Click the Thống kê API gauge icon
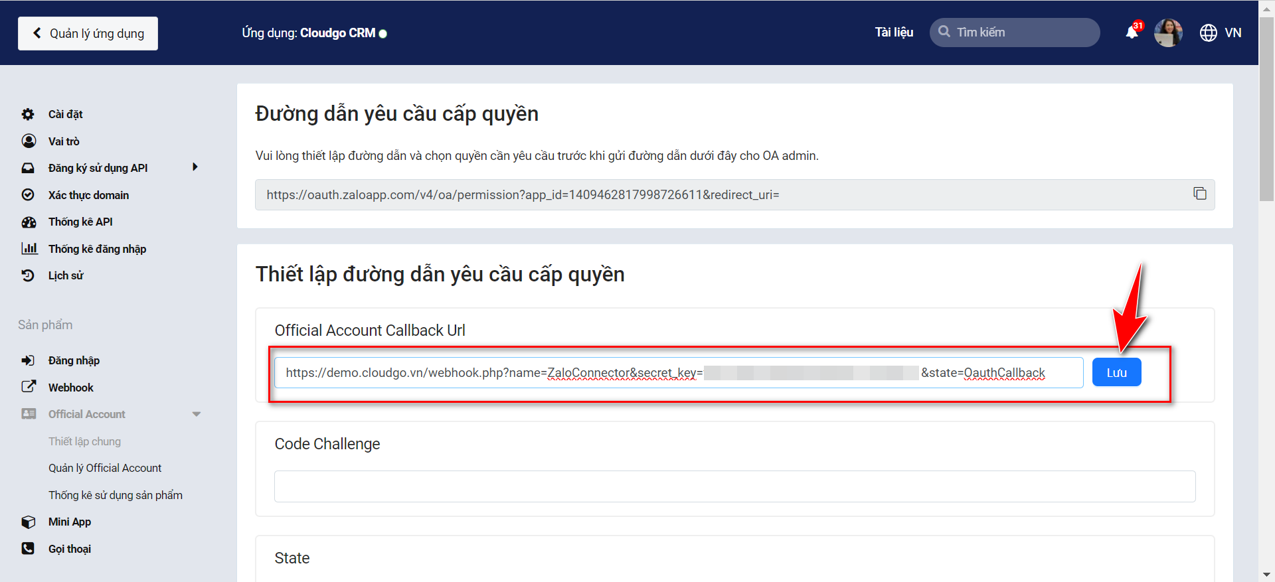 pyautogui.click(x=29, y=222)
